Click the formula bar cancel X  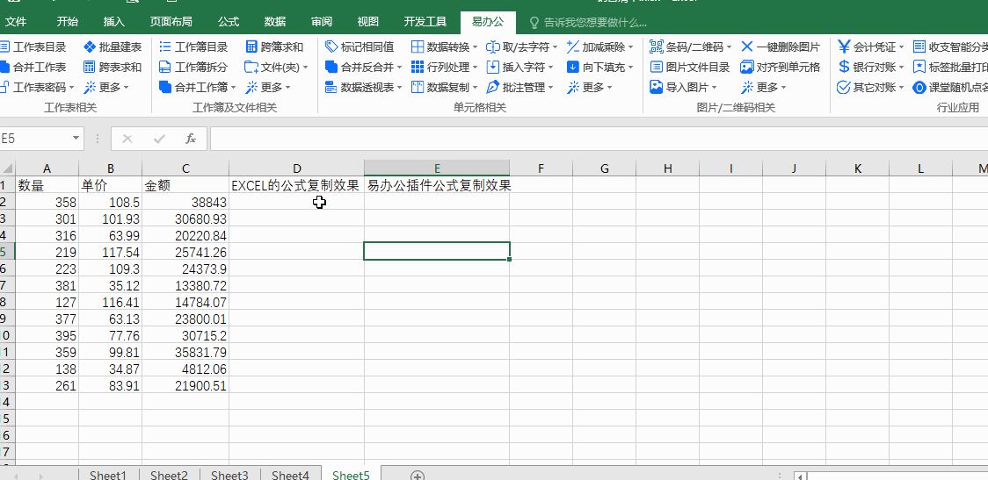[x=127, y=139]
